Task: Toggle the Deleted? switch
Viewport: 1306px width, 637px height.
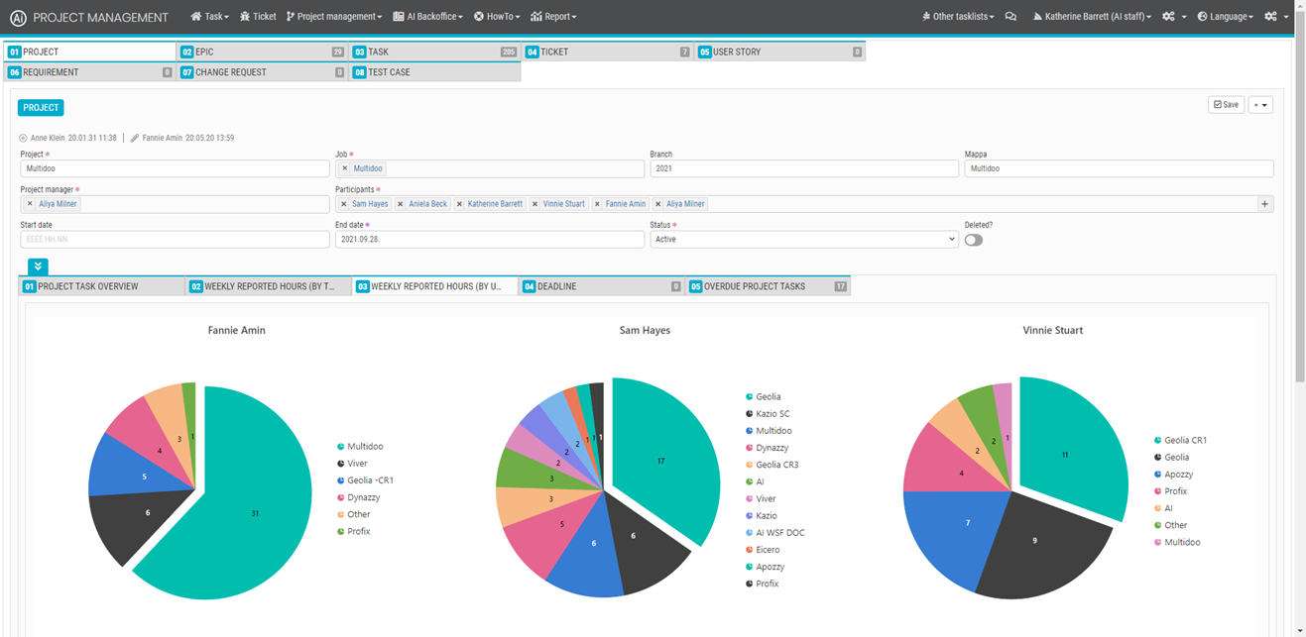Action: point(974,240)
